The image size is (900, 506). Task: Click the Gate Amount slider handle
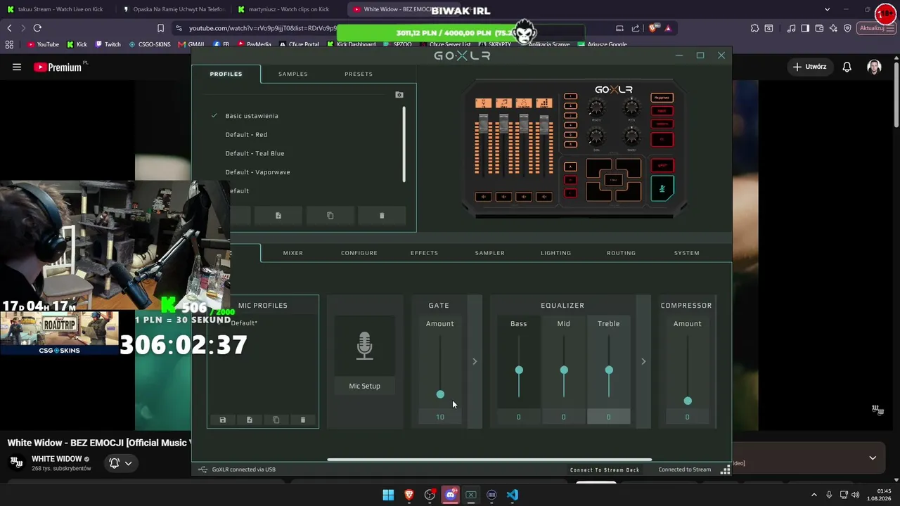[x=440, y=395]
